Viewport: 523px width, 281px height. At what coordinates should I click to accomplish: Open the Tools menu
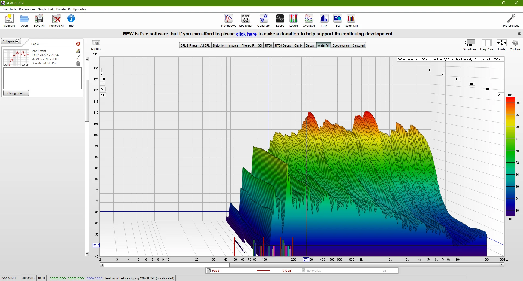coord(13,9)
